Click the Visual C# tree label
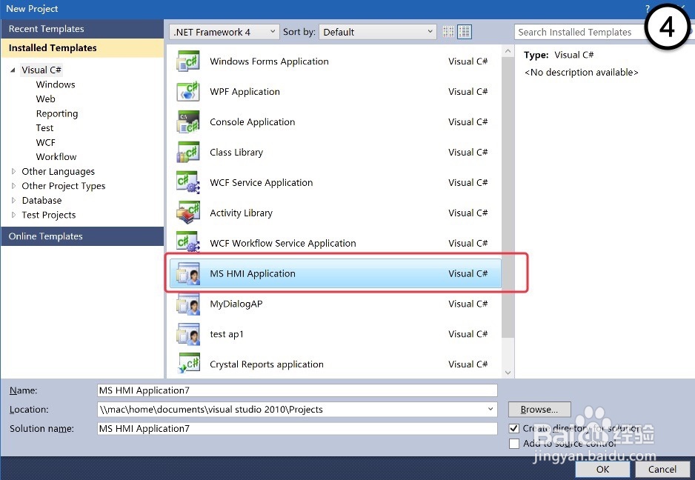 [41, 70]
